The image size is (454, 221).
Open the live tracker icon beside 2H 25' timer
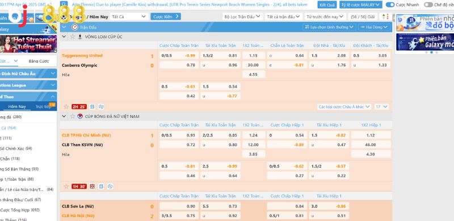101,107
